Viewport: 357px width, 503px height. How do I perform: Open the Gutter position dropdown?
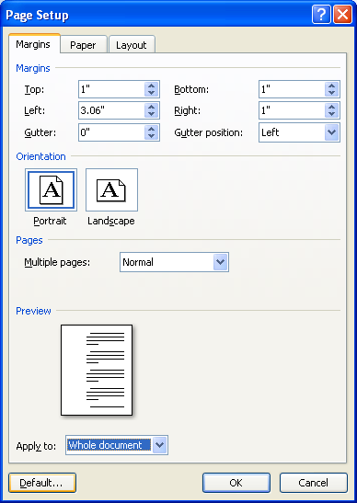point(331,132)
